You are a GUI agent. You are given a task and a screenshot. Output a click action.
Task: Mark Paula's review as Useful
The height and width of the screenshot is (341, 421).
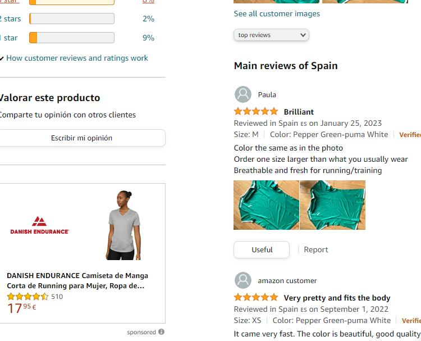[x=262, y=249]
